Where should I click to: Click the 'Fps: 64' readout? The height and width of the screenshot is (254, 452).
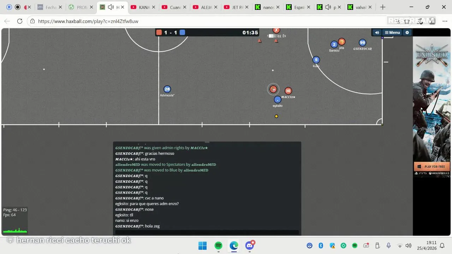click(10, 215)
